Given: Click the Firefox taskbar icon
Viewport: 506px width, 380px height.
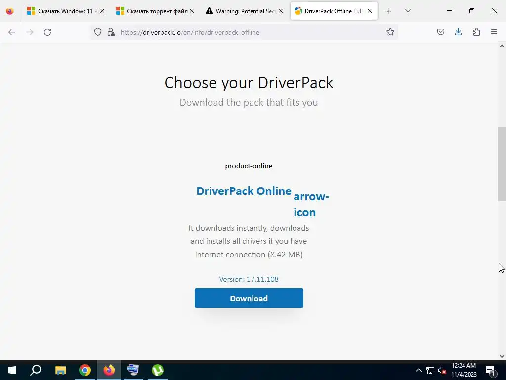Looking at the screenshot, I should coord(109,370).
